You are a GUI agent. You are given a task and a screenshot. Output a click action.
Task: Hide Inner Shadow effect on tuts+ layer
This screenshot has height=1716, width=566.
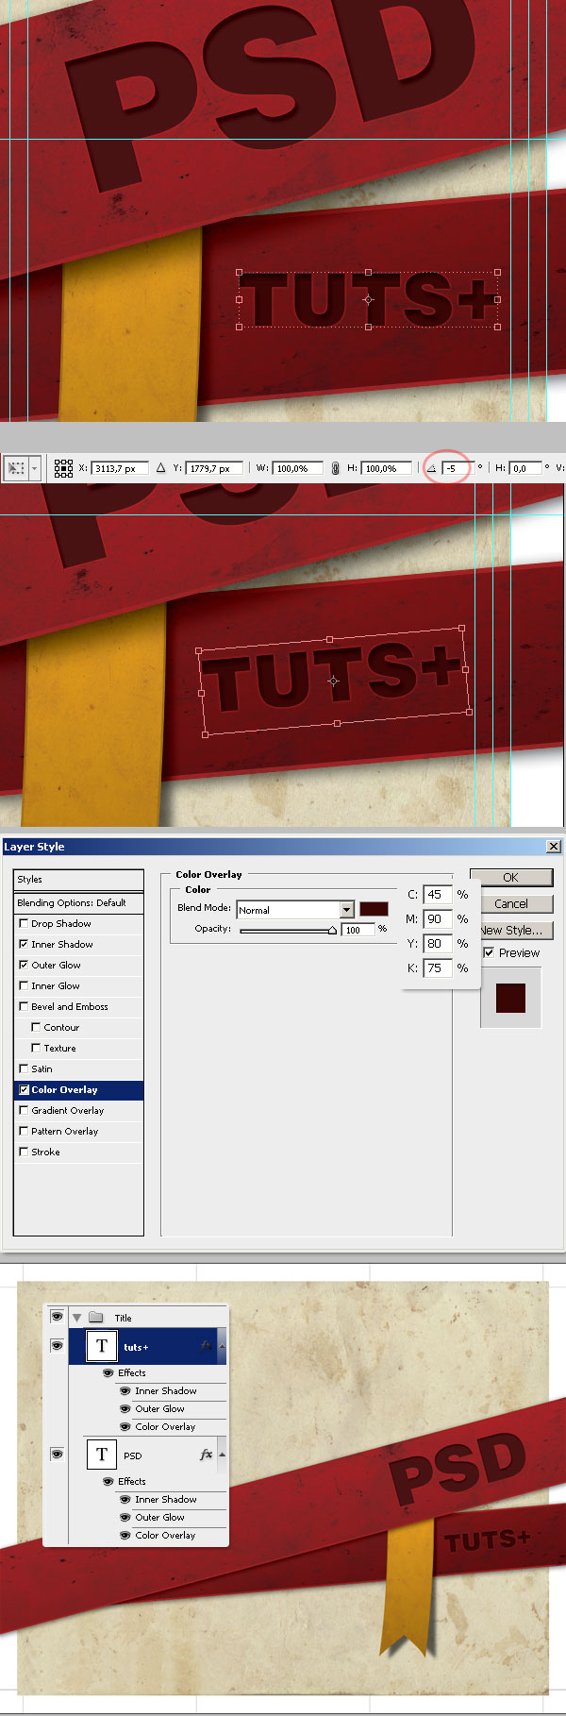point(125,1390)
